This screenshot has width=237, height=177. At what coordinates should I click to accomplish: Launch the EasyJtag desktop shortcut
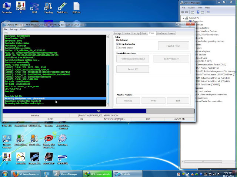pyautogui.click(x=49, y=7)
